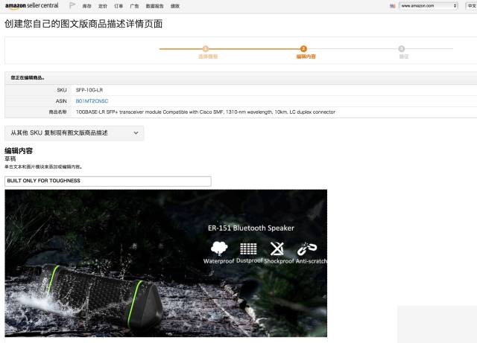Click the Waterproof icon in the image
The image size is (477, 343).
219,249
